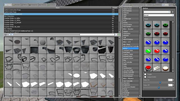Choose the Hoverball wire tool
This screenshot has width=180, height=101.
tap(130, 93)
